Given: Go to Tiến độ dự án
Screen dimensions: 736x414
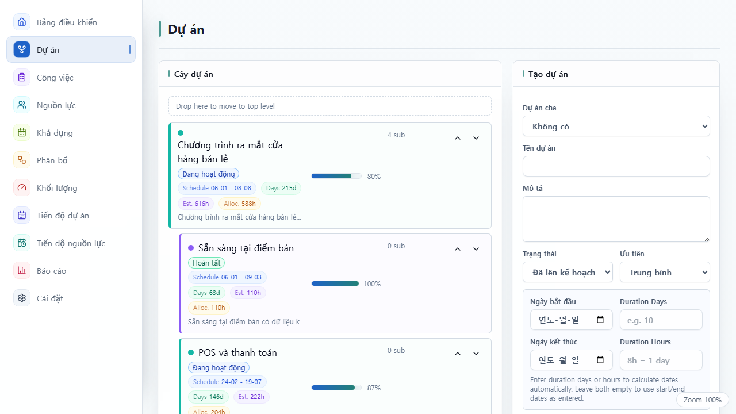Looking at the screenshot, I should [71, 216].
